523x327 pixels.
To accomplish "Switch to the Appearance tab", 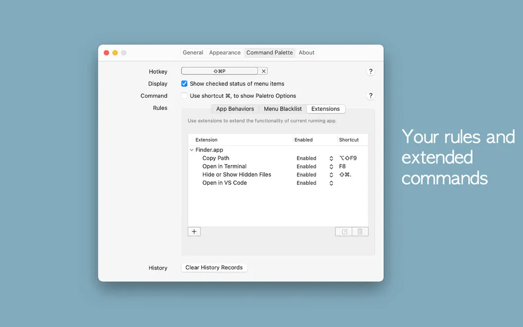I will 225,53.
